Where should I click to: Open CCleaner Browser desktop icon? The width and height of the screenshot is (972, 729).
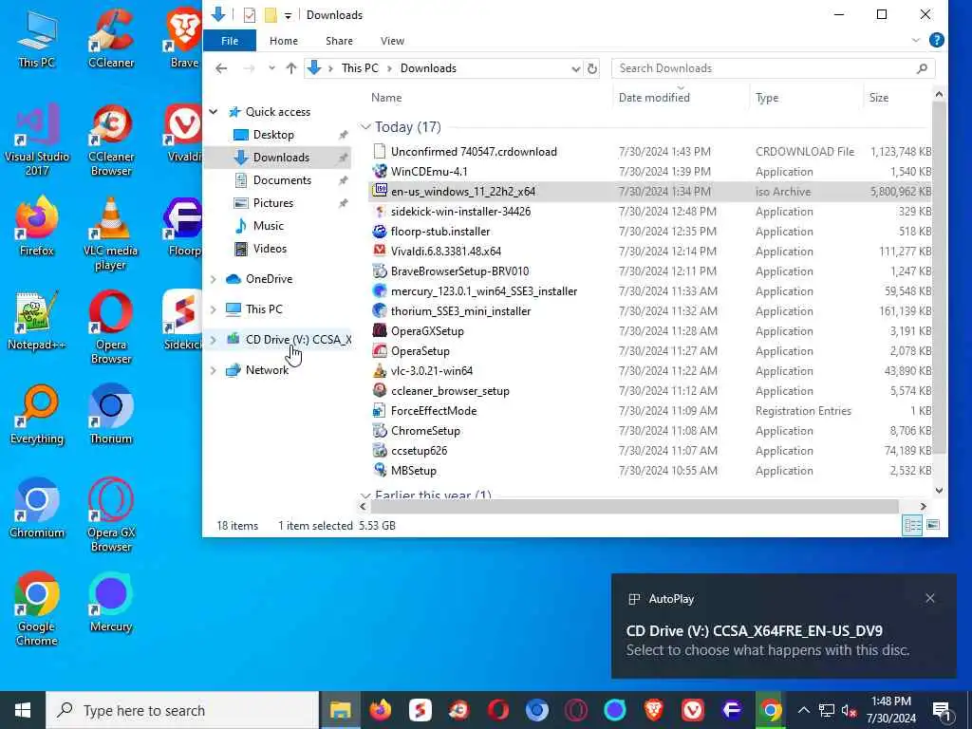point(111,140)
